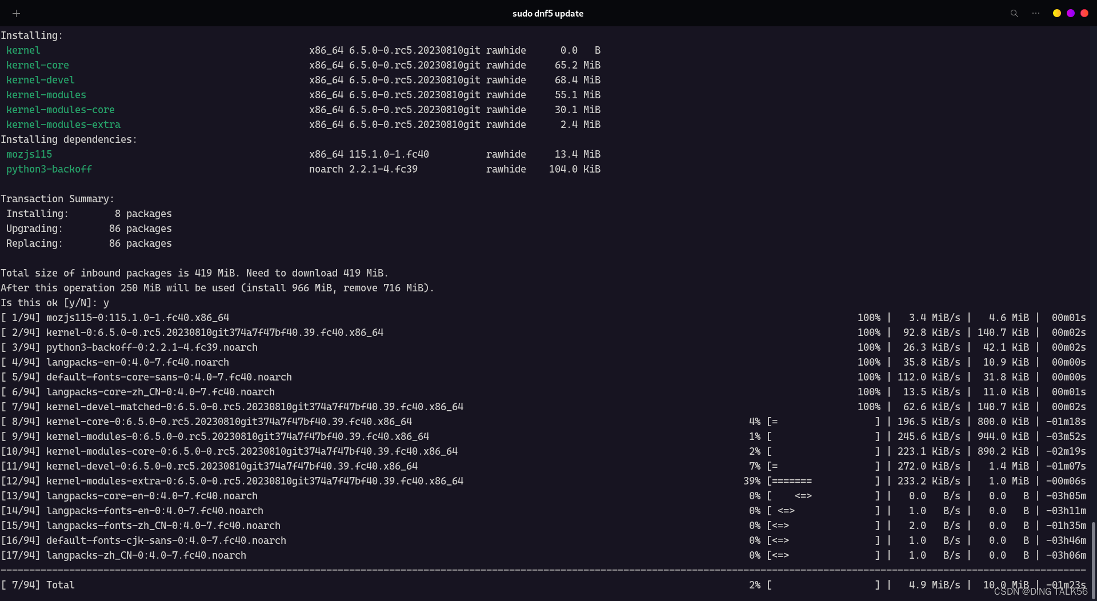Click the '[ 7/94] Total' summary label
Viewport: 1097px width, 601px height.
pos(38,585)
